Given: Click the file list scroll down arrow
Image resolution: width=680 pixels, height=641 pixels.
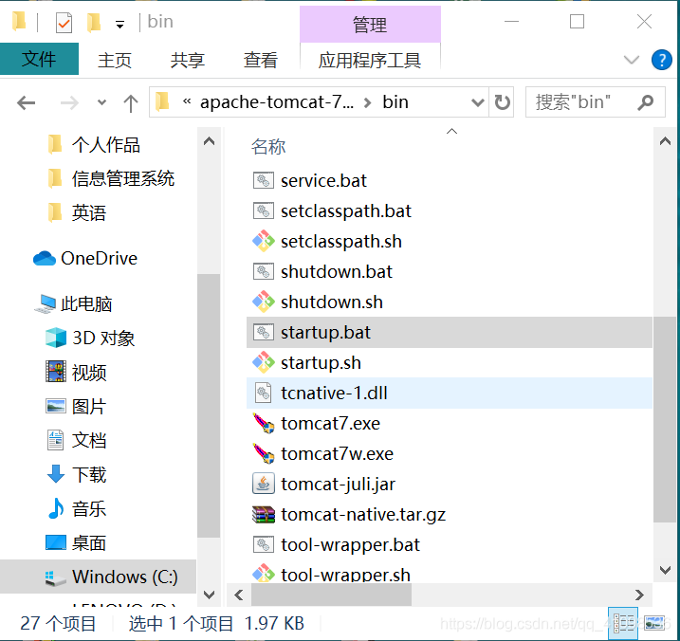Looking at the screenshot, I should pyautogui.click(x=665, y=570).
